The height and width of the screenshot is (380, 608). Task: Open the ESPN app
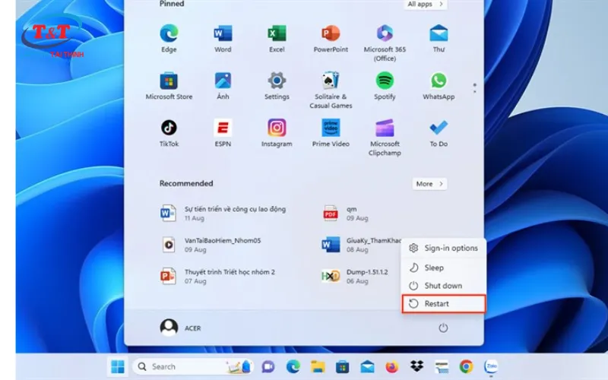coord(223,133)
